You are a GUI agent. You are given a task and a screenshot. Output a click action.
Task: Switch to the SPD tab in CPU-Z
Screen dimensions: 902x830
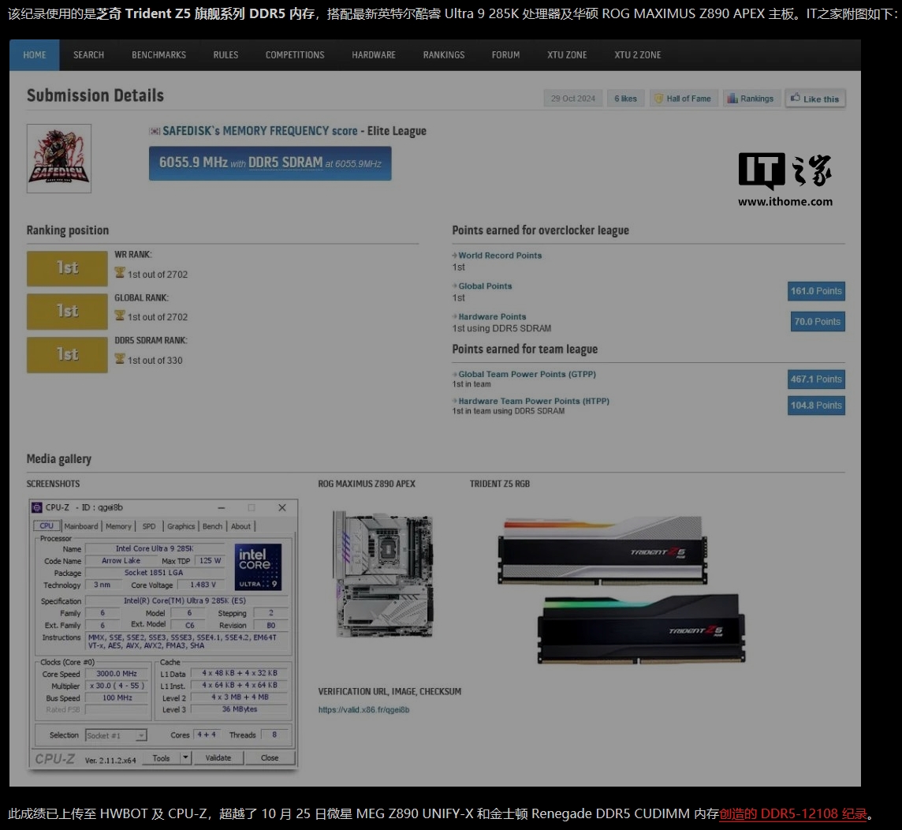(149, 526)
